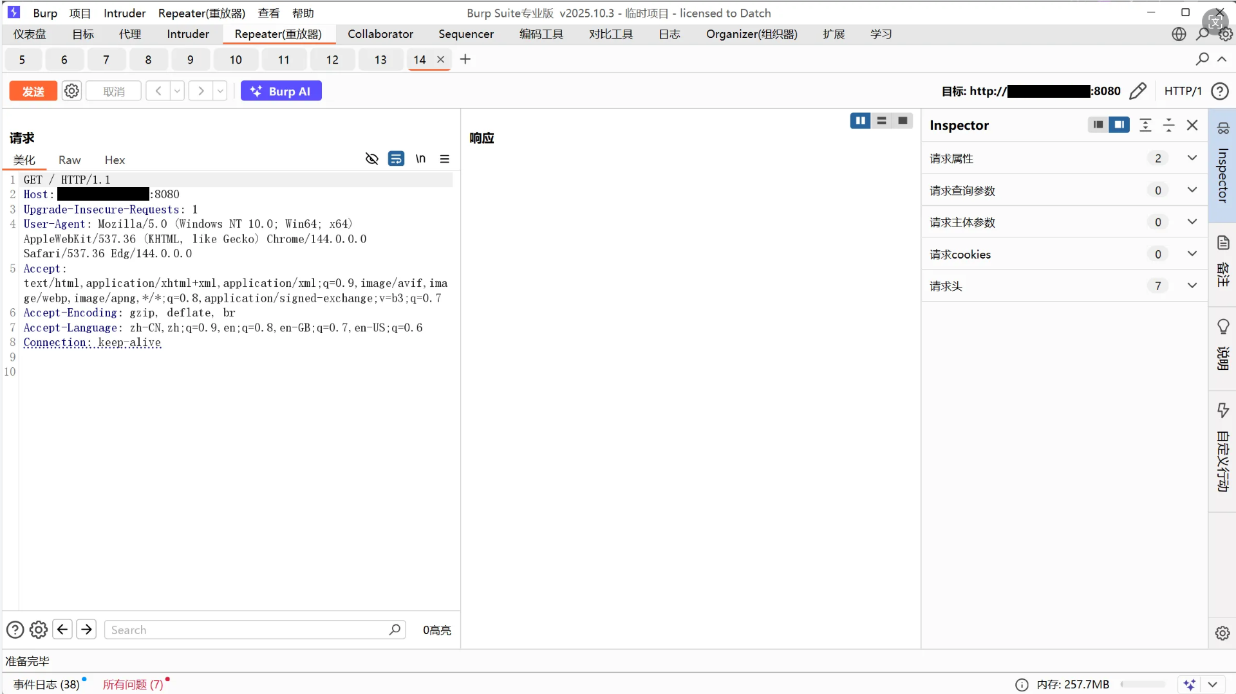Viewport: 1236px width, 694px height.
Task: Switch to combined tabbed request/response layout
Action: click(x=903, y=121)
